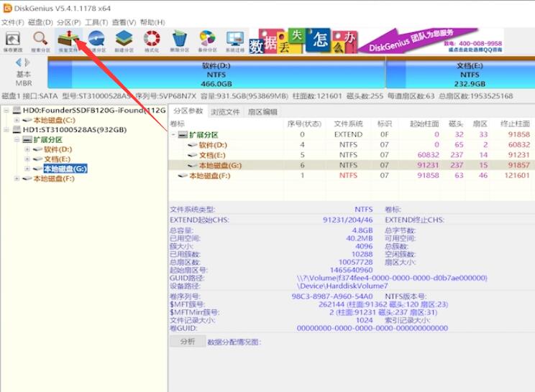The image size is (535, 392).
Task: Open the Backup Partition (备份分区) tool
Action: 207,41
